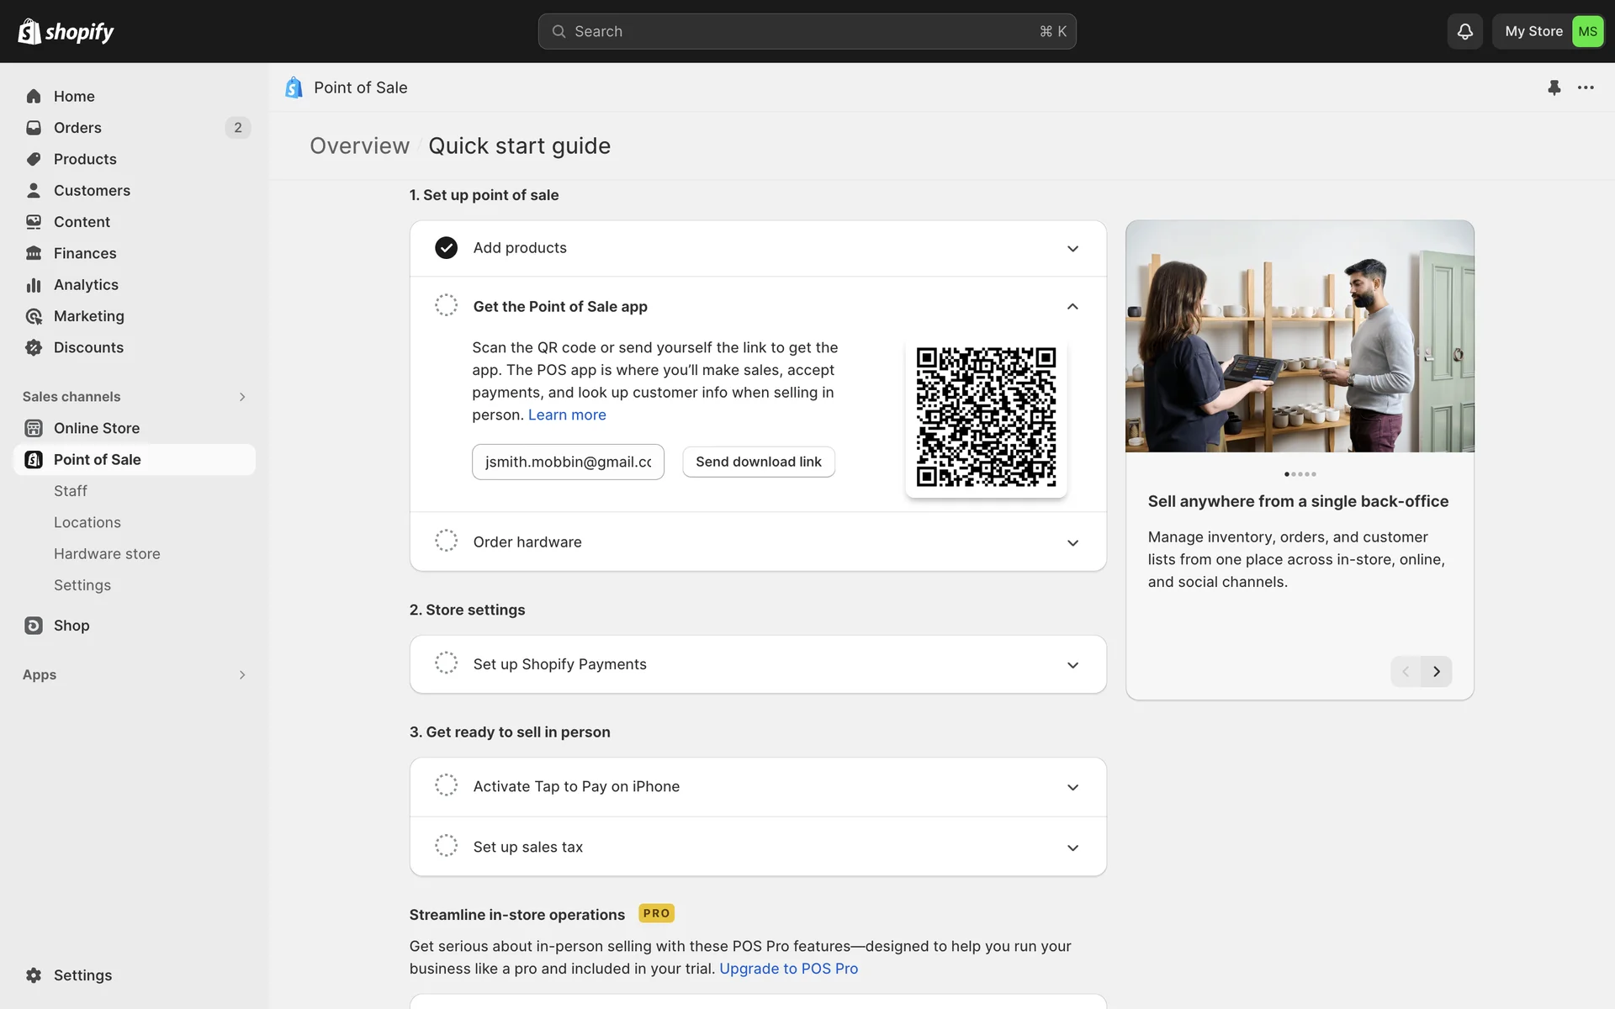
Task: Click the pin icon for Point of Sale
Action: click(1554, 87)
